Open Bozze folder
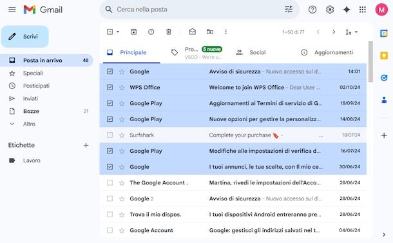This screenshot has height=243, width=393. (x=46, y=111)
